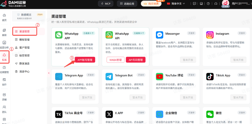Open the help question mark icon
Screen dimensions: 252x124
208,4
